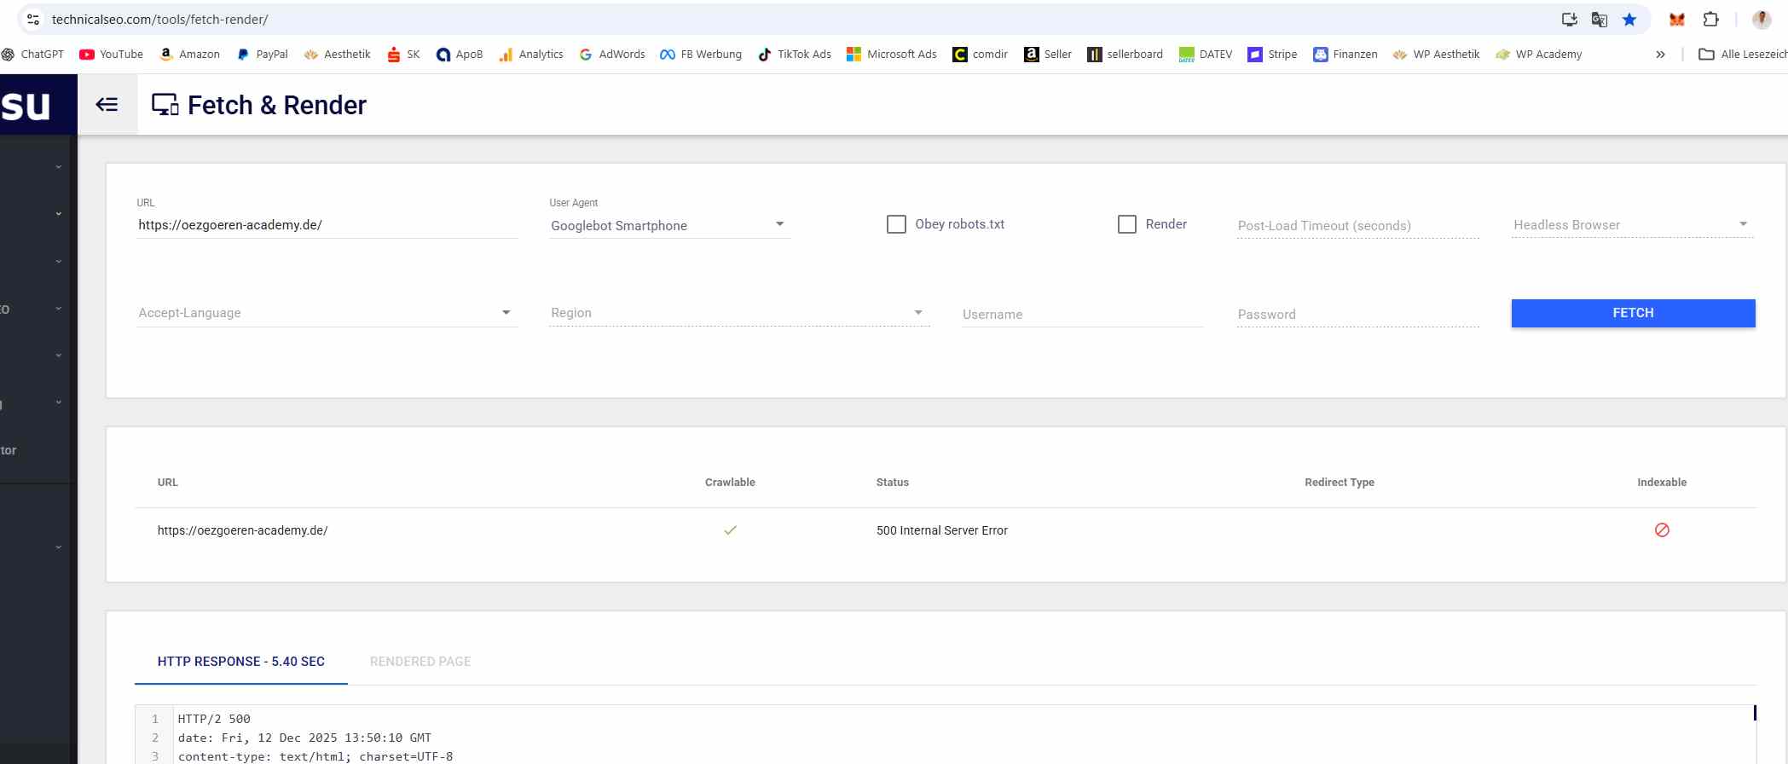Click the MetaMask fox extension icon
Image resolution: width=1788 pixels, height=764 pixels.
(x=1676, y=20)
